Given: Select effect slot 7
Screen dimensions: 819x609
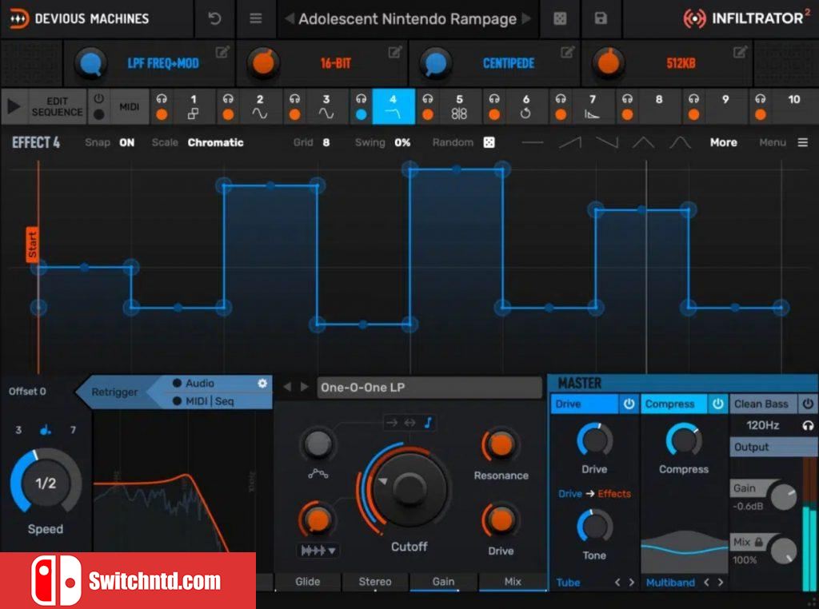Looking at the screenshot, I should click(592, 106).
